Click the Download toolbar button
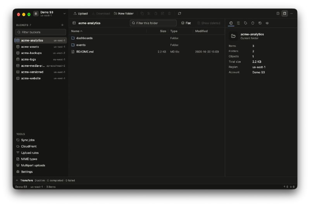Image resolution: width=310 pixels, height=206 pixels. 101,14
